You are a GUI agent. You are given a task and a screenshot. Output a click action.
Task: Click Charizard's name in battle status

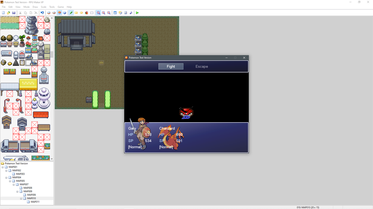tap(167, 128)
